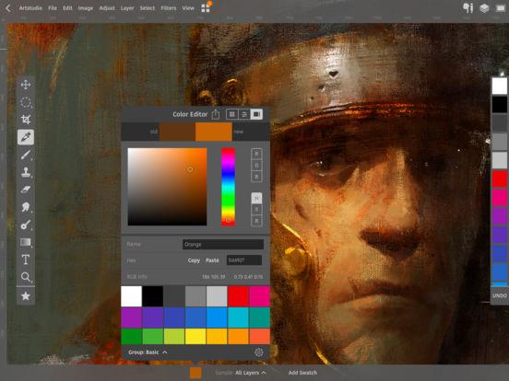This screenshot has height=381, width=509.
Task: Switch Color Editor to swatch grid view
Action: (231, 114)
